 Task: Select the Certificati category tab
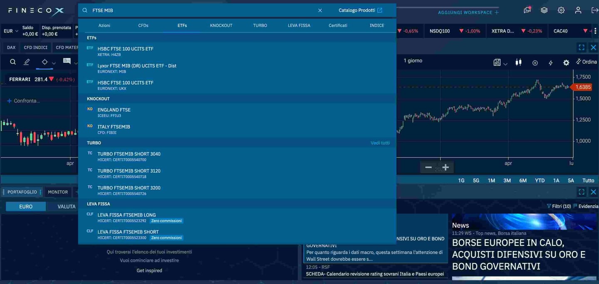click(337, 25)
